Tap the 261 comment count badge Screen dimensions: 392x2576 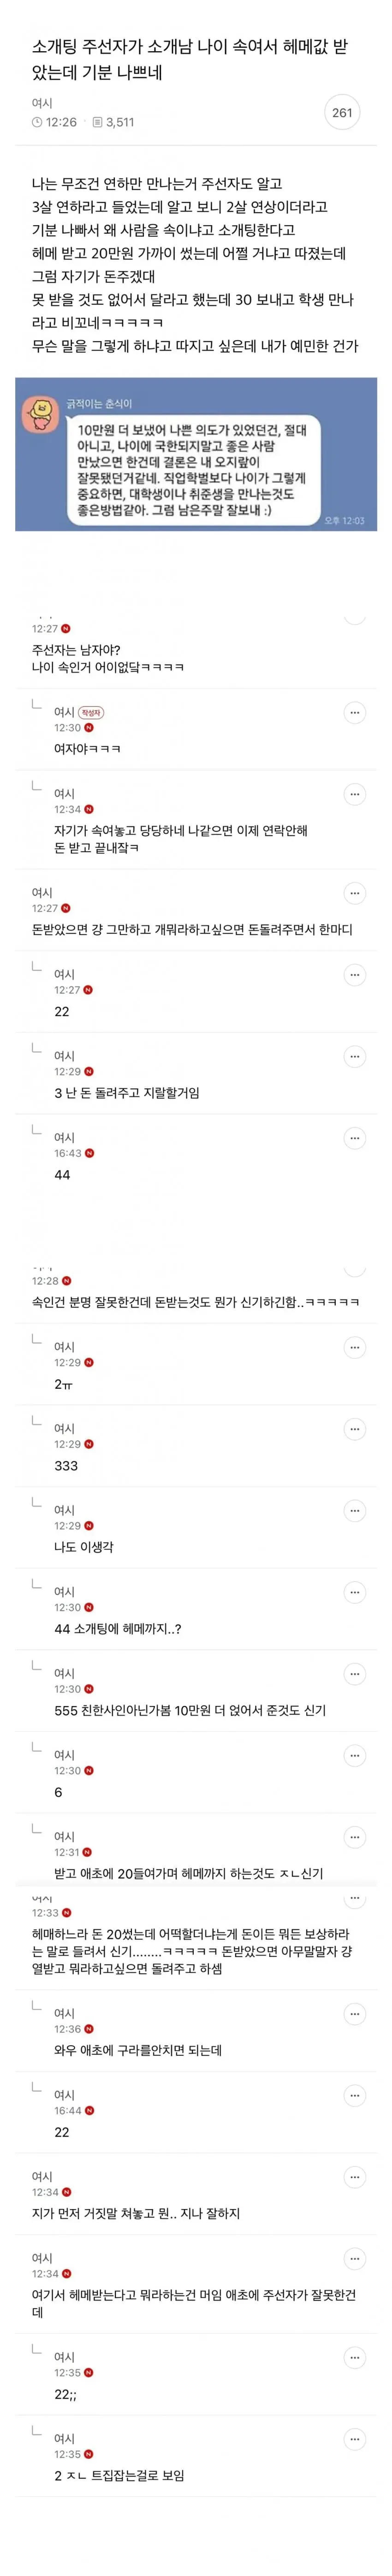pos(342,113)
